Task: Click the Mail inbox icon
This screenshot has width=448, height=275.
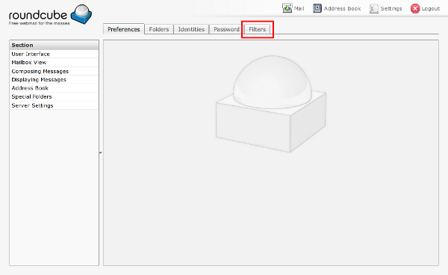Action: pos(287,8)
